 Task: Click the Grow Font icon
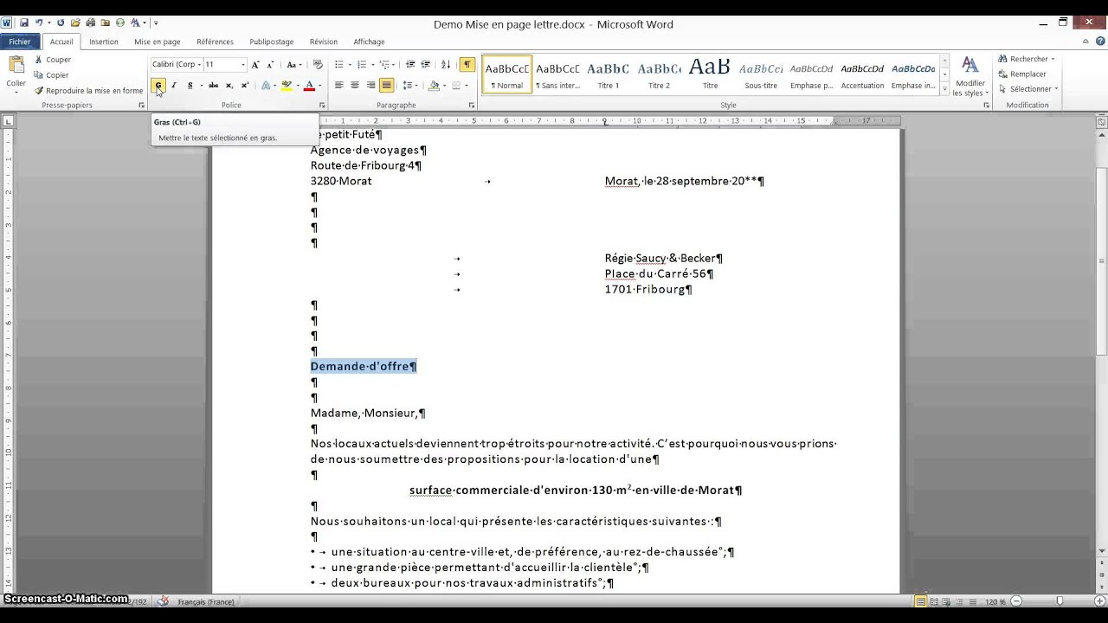coord(255,65)
